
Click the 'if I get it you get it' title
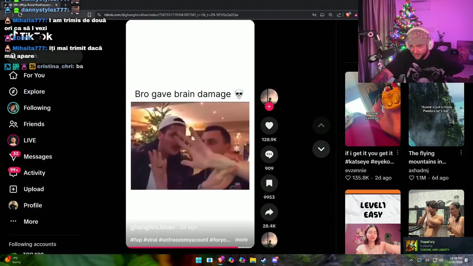pyautogui.click(x=370, y=157)
